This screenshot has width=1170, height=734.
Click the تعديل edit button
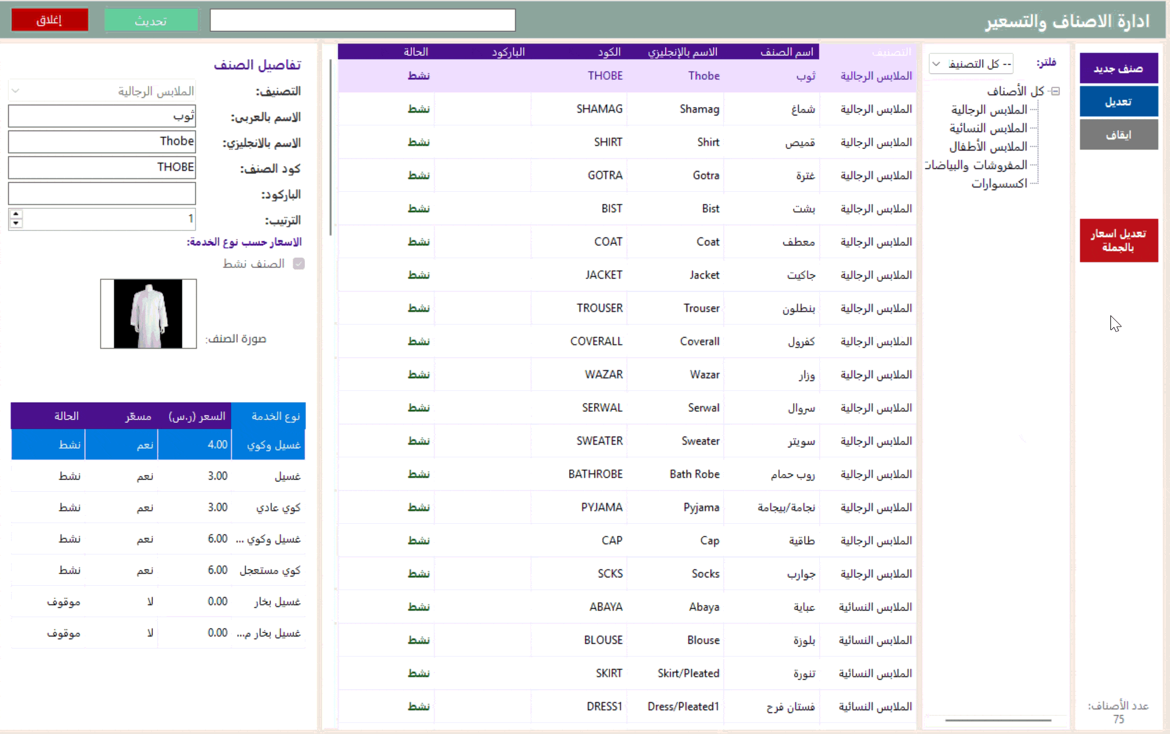pyautogui.click(x=1118, y=101)
